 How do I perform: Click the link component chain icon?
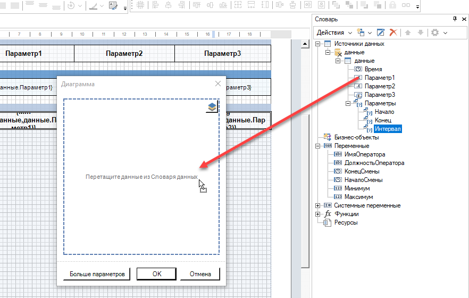point(406,5)
